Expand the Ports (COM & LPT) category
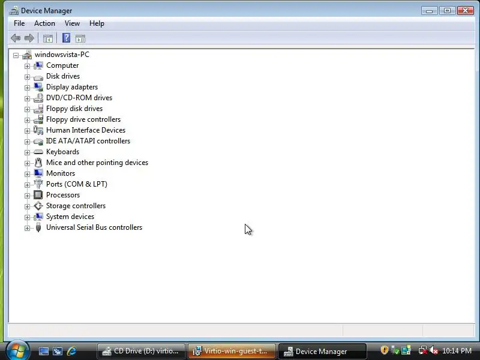This screenshot has width=480, height=360. pyautogui.click(x=27, y=185)
